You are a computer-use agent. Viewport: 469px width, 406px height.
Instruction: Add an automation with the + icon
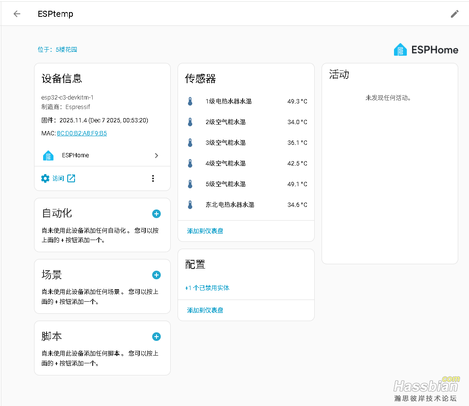[156, 213]
